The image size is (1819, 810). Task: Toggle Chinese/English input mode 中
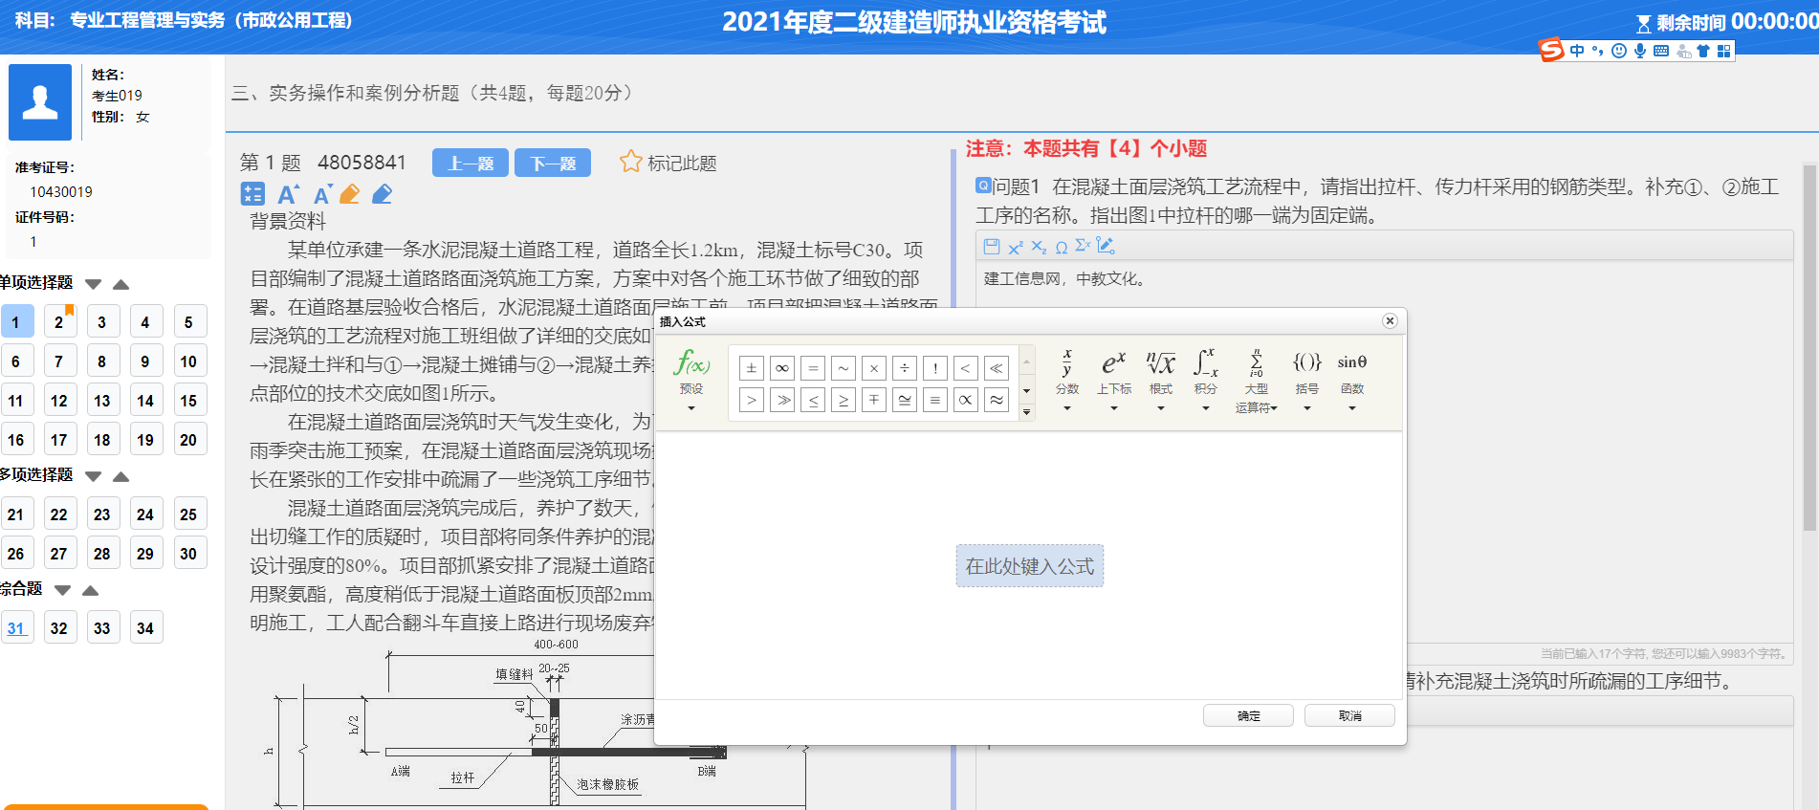coord(1577,51)
